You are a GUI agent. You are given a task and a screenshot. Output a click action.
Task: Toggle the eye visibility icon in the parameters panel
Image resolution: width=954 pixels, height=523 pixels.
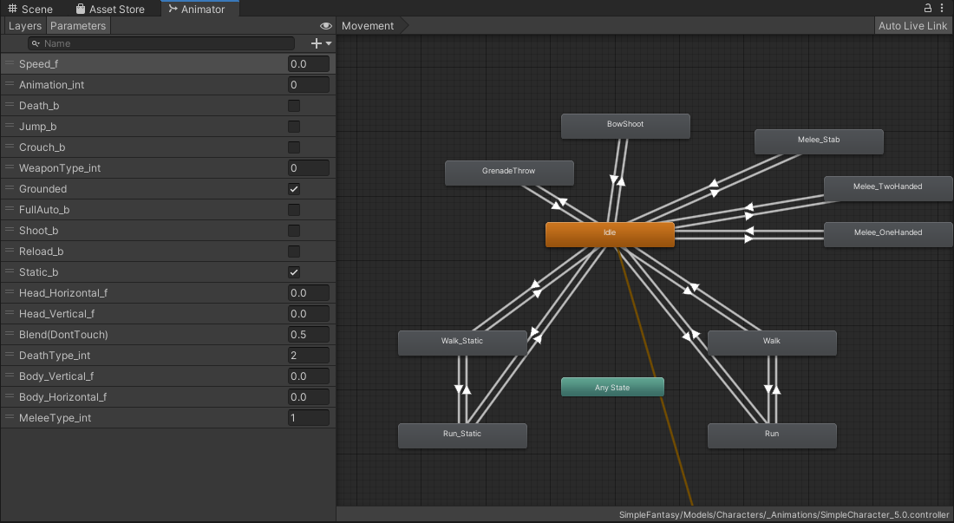326,26
